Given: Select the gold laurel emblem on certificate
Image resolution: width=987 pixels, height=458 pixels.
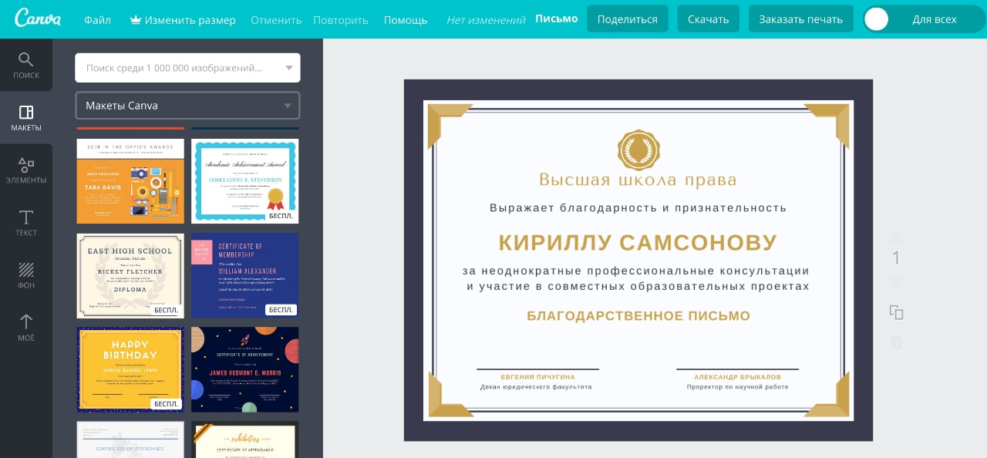Looking at the screenshot, I should click(x=638, y=150).
